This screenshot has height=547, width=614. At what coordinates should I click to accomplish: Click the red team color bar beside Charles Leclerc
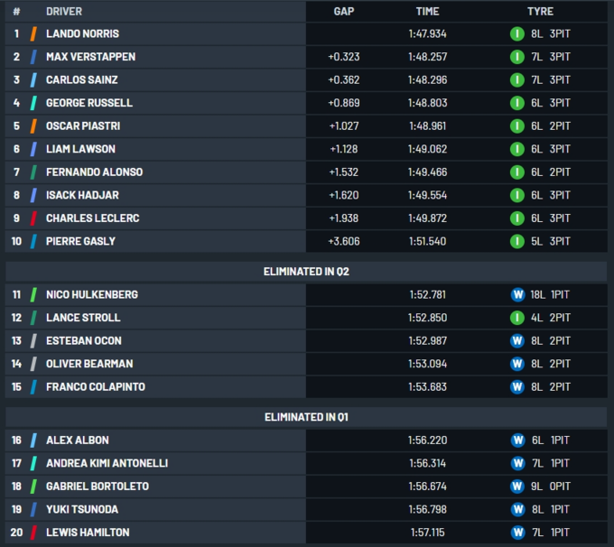[x=33, y=218]
